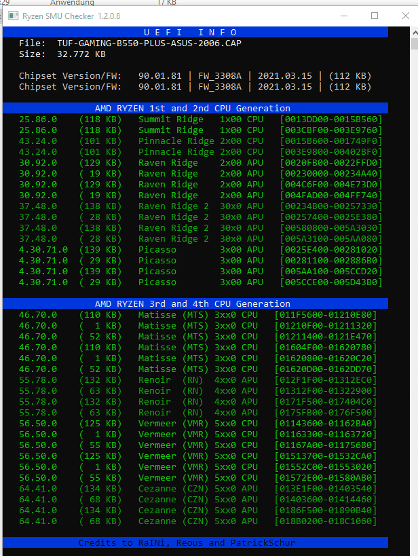Click address [01211400-0121E470]

click(x=326, y=337)
